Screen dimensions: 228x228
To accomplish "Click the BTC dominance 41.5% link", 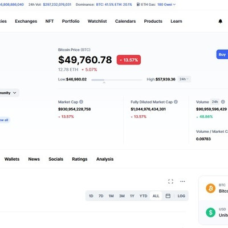I will point(104,5).
